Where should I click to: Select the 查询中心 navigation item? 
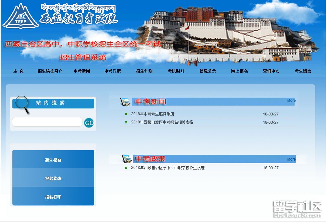(x=271, y=71)
